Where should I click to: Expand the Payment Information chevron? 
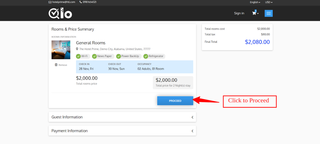point(192,131)
